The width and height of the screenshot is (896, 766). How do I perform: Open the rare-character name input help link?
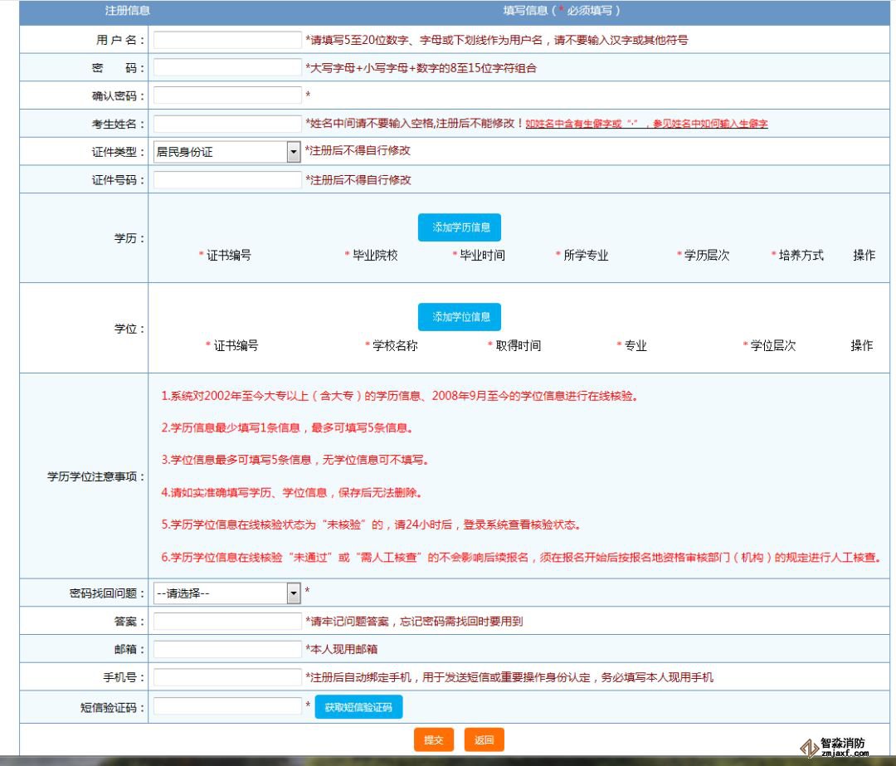click(646, 124)
